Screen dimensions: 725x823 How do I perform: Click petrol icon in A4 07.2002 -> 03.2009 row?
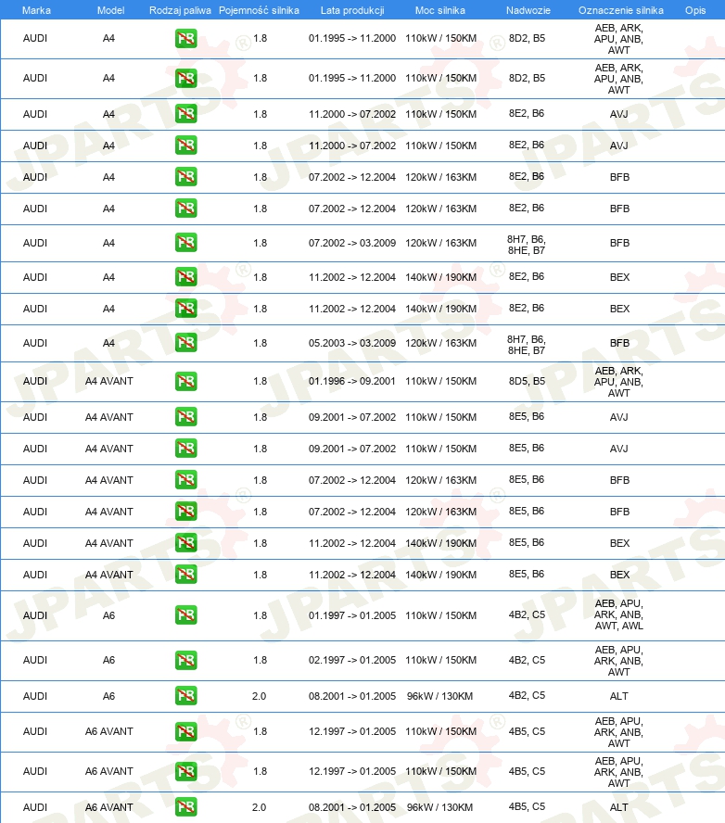coord(185,243)
